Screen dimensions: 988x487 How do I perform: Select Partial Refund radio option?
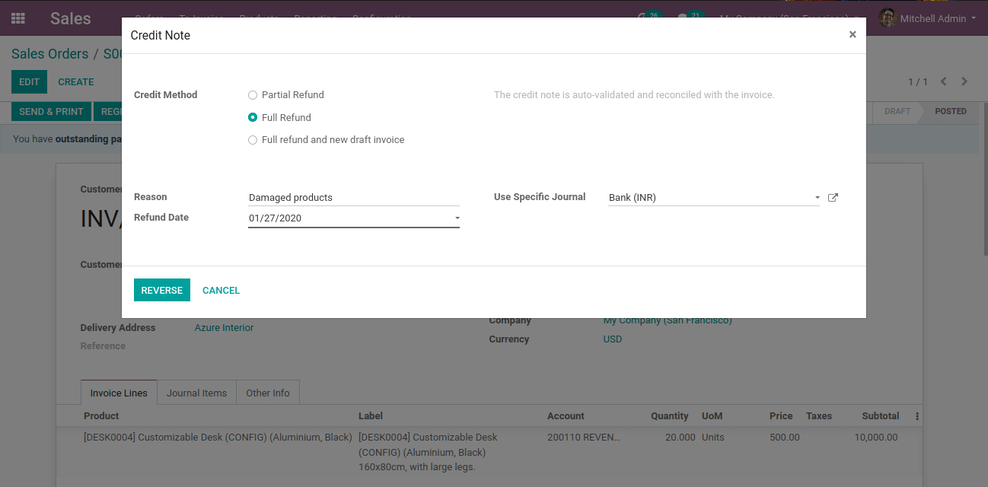(253, 95)
